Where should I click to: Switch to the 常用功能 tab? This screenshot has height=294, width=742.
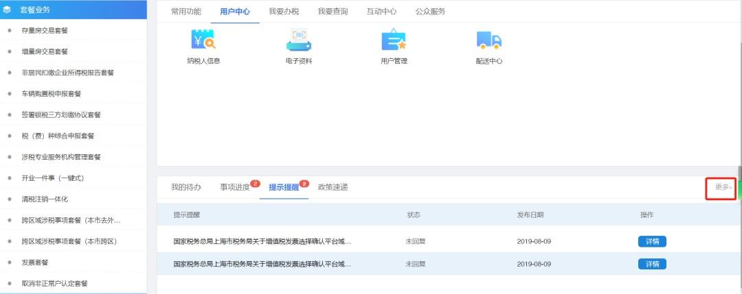pyautogui.click(x=186, y=12)
